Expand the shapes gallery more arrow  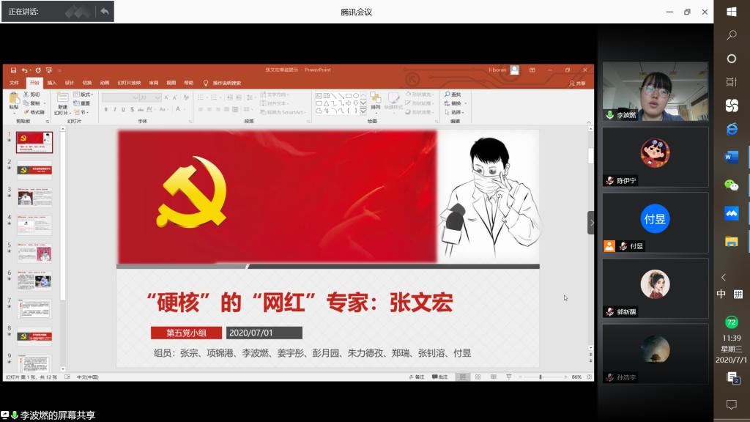pyautogui.click(x=363, y=111)
